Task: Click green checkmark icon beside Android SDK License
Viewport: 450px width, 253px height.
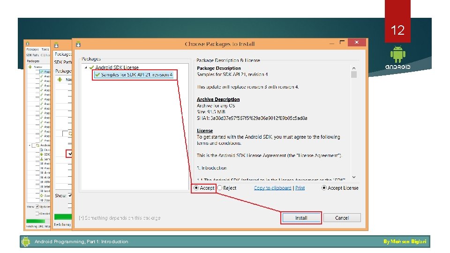Action: 91,67
